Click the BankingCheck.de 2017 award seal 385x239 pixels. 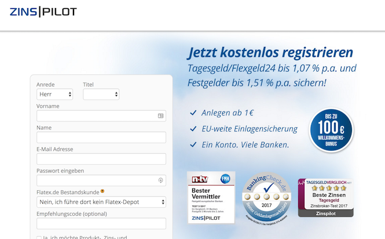tap(267, 198)
